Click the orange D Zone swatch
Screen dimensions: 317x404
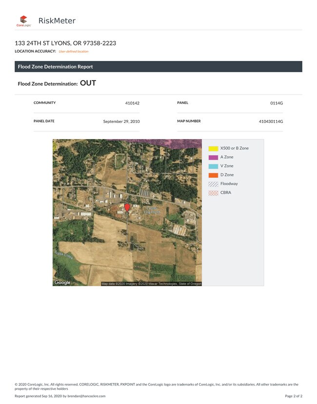pyautogui.click(x=213, y=175)
